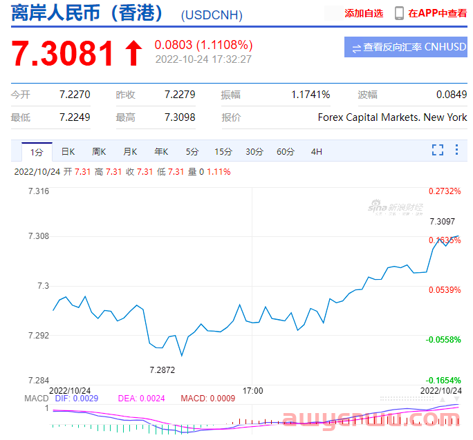Click the DIF: 0.0029 indicator label

tap(77, 399)
